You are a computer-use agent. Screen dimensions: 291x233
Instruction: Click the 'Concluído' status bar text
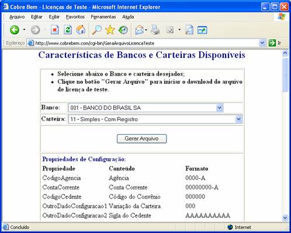tap(20, 227)
